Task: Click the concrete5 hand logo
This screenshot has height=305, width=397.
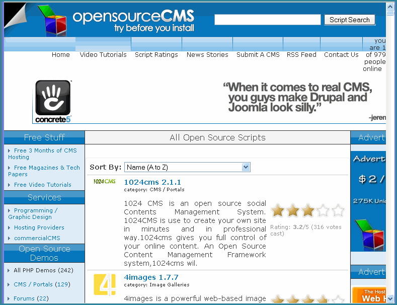Action: pyautogui.click(x=53, y=101)
